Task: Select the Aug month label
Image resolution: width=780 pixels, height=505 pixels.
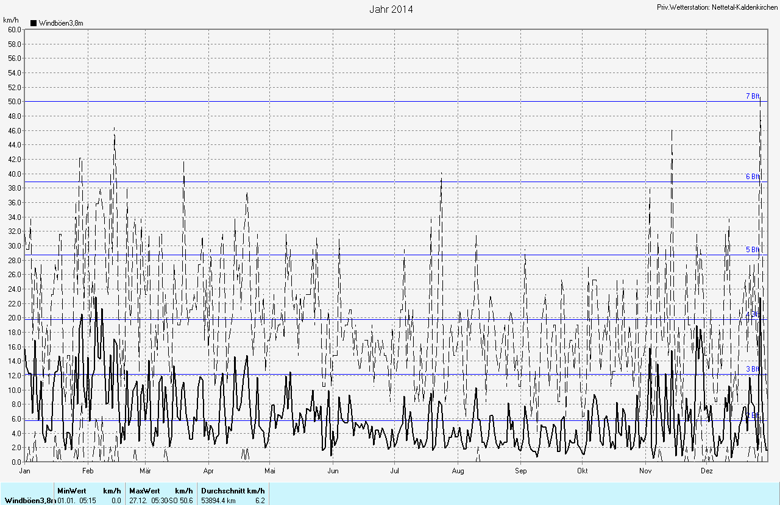Action: pos(458,471)
